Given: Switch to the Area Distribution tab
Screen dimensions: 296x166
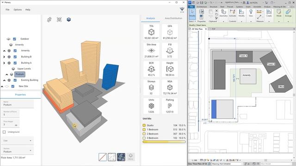Looking at the screenshot, I should 173,18.
